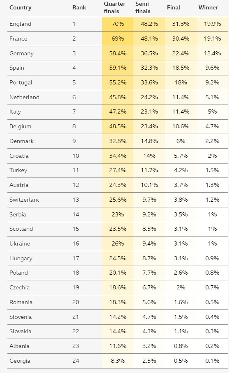This screenshot has height=373, width=229.
Task: Select the Winner column header
Action: [x=208, y=8]
